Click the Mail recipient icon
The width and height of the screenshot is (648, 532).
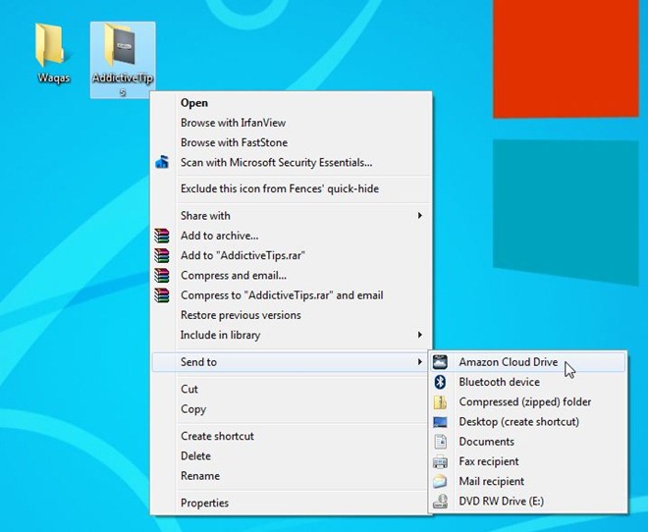pyautogui.click(x=440, y=481)
